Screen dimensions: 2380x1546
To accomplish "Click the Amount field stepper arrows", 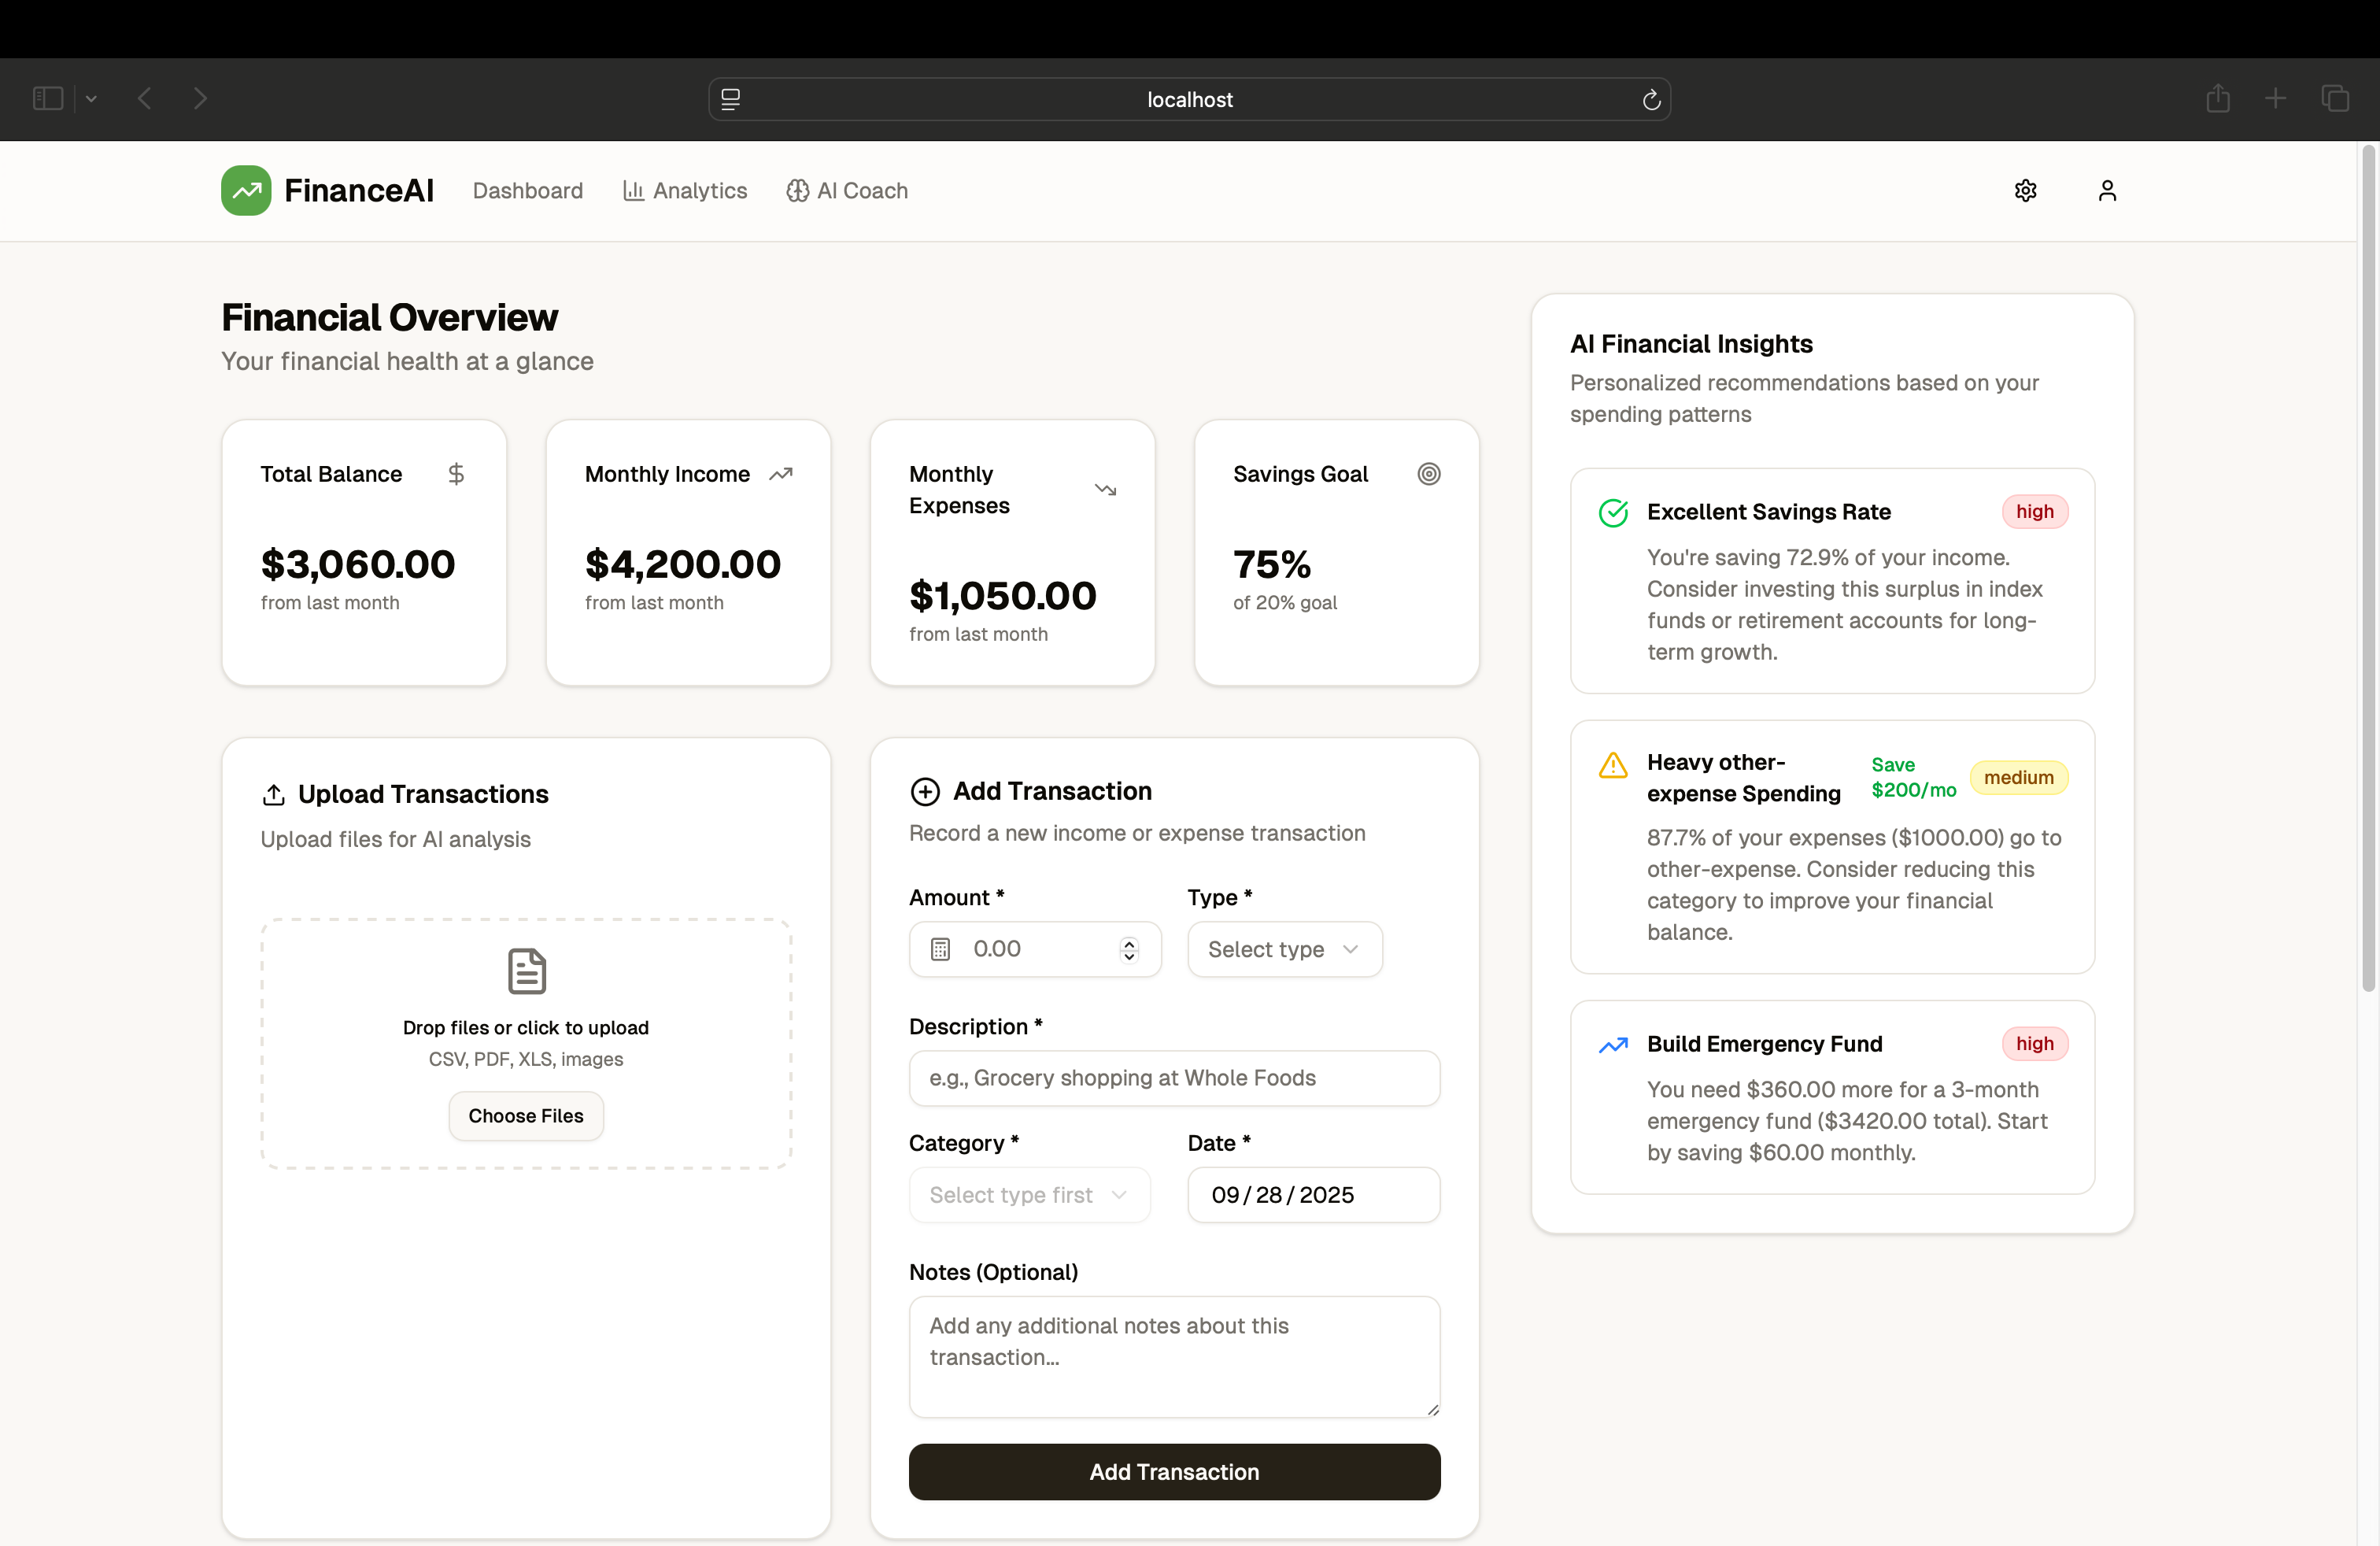I will coord(1129,949).
